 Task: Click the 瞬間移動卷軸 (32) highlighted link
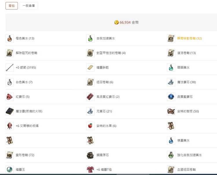[x=190, y=38]
